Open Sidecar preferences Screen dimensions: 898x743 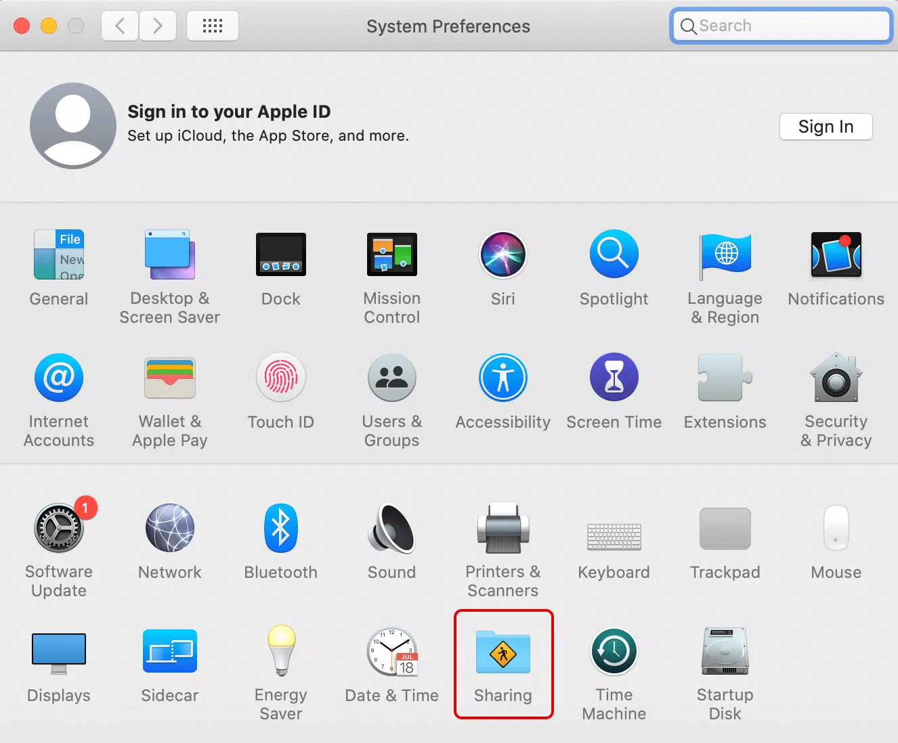(x=169, y=651)
